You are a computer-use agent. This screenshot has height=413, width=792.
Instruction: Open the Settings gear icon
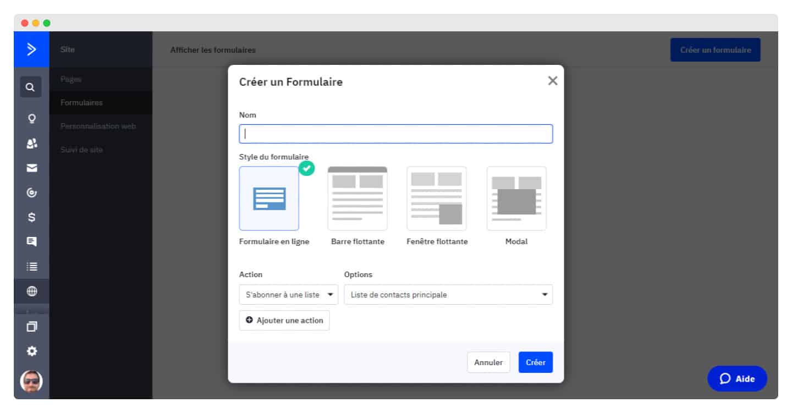tap(32, 351)
